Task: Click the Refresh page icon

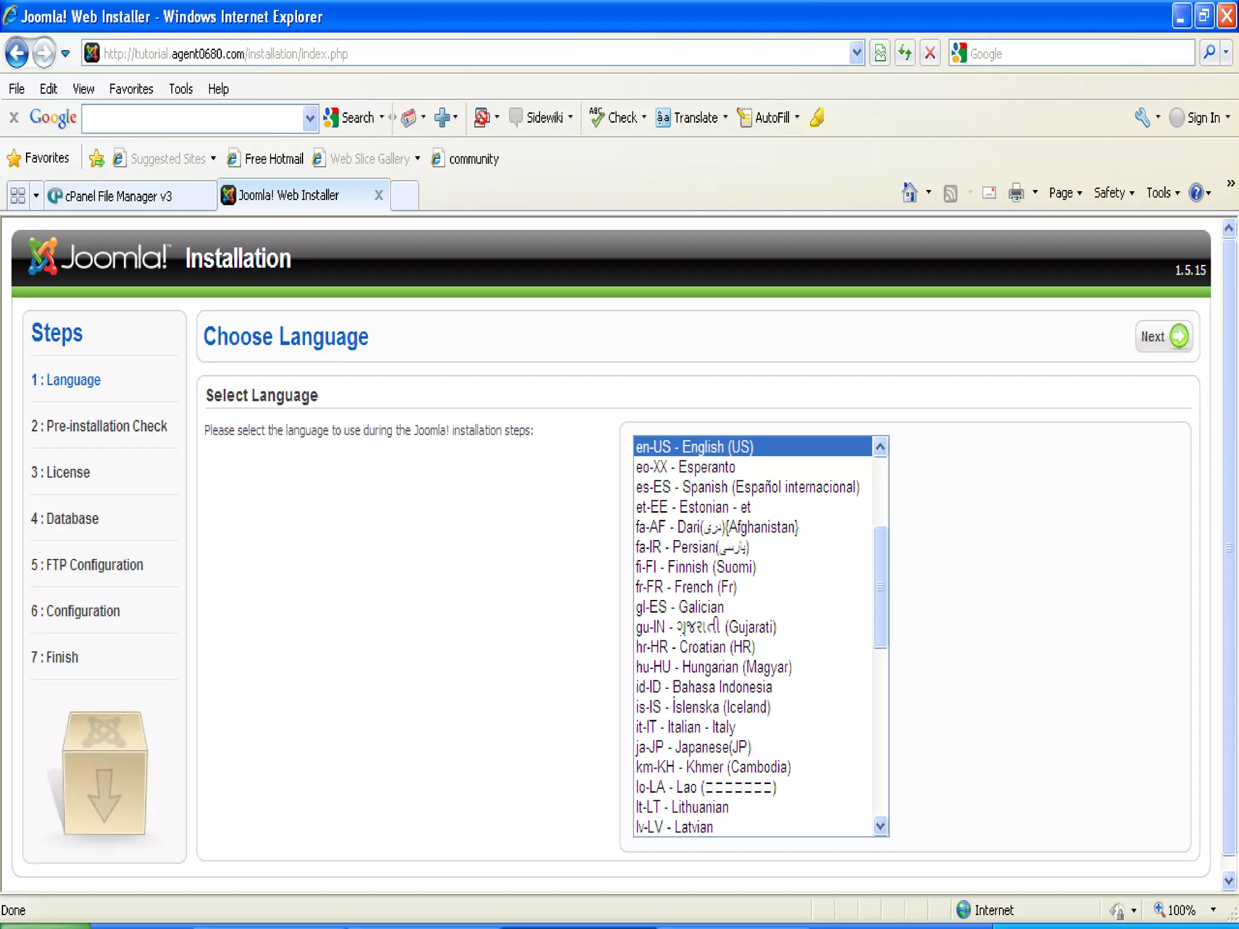Action: point(905,53)
